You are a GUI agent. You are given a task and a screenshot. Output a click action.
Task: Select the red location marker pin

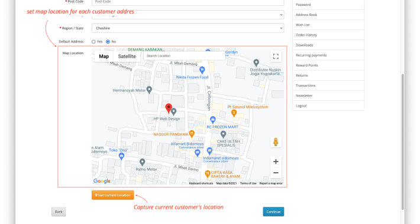coord(169,108)
